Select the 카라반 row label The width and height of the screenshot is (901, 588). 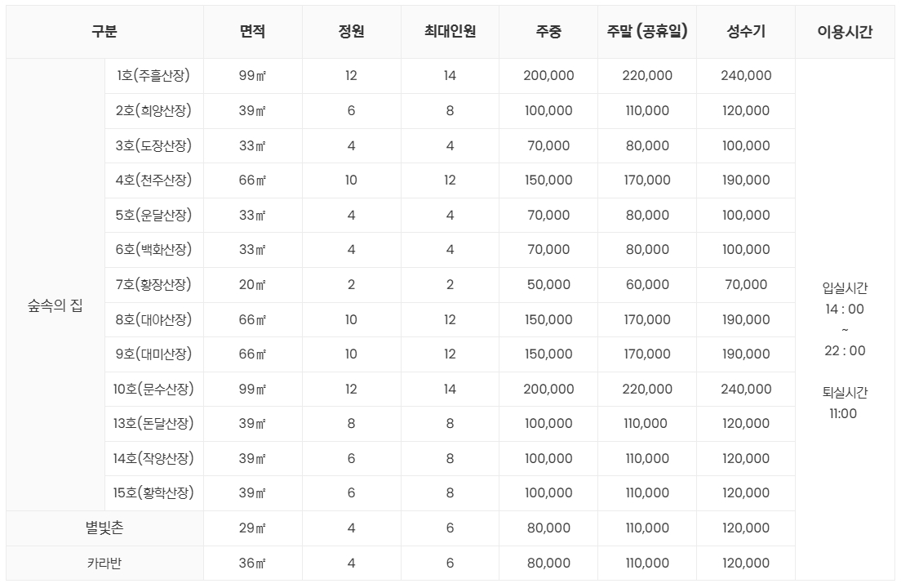pyautogui.click(x=104, y=563)
